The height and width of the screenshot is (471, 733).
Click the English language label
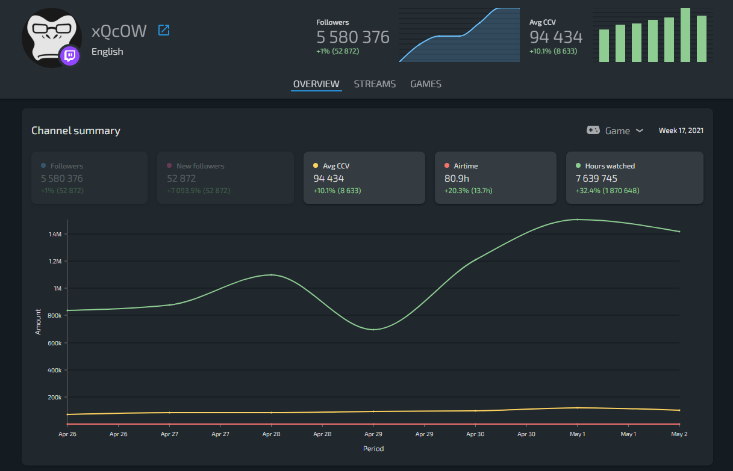point(107,52)
